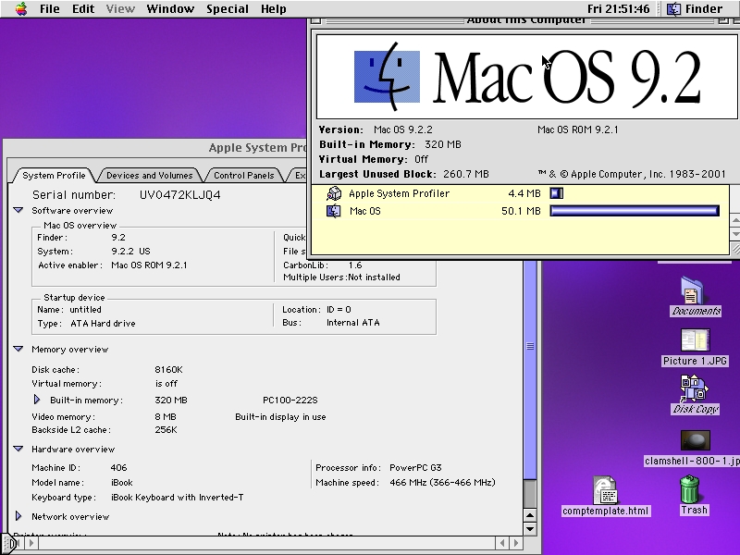This screenshot has height=555, width=740.
Task: Select the Apple System Profiler icon in memory list
Action: [x=334, y=193]
